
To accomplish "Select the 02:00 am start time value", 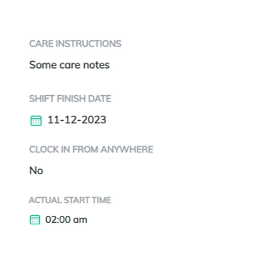I will (66, 220).
